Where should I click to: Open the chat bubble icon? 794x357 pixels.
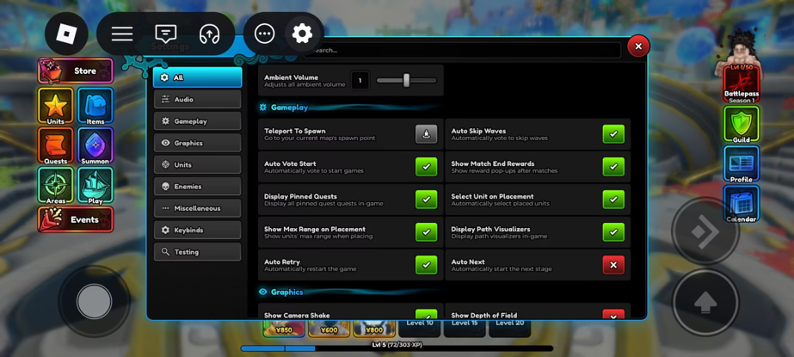pyautogui.click(x=165, y=34)
